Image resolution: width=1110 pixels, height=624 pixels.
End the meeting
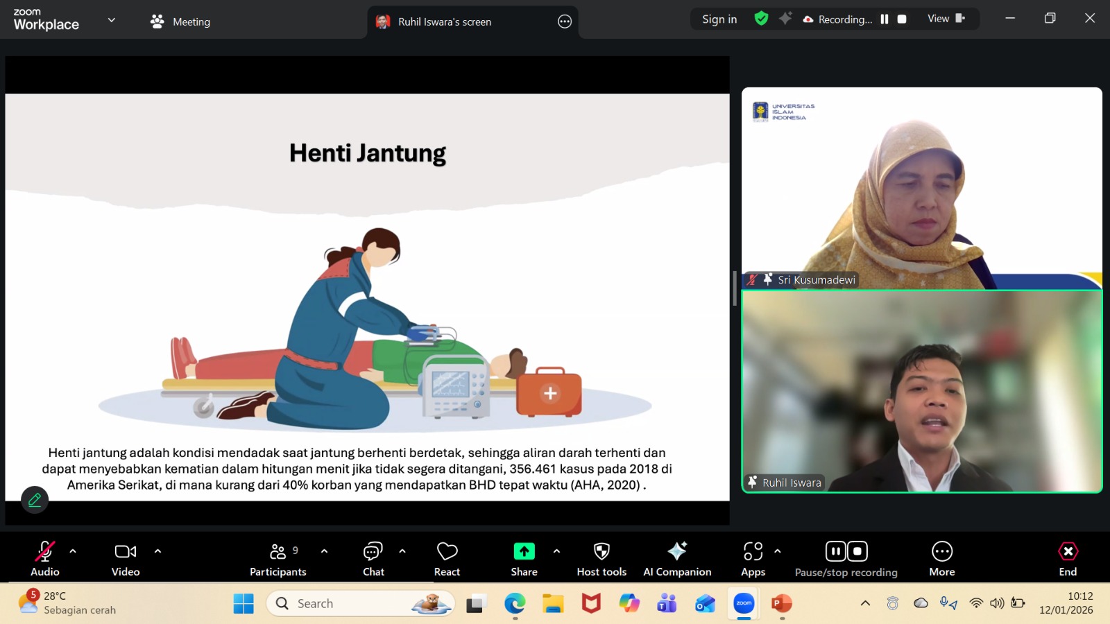click(x=1068, y=559)
